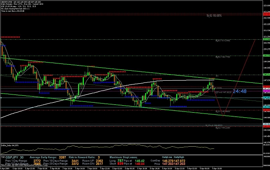Click the 145.4660 support level label
The width and height of the screenshot is (270, 170).
click(x=222, y=111)
